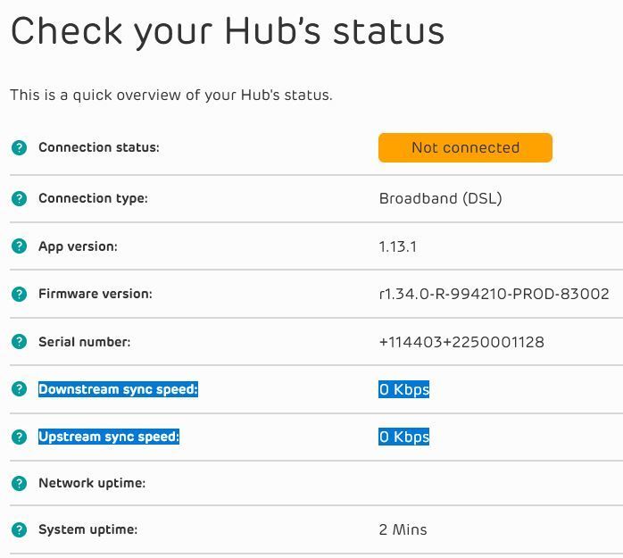Image resolution: width=623 pixels, height=558 pixels.
Task: Click serial number value +114403+2250001128
Action: click(461, 342)
